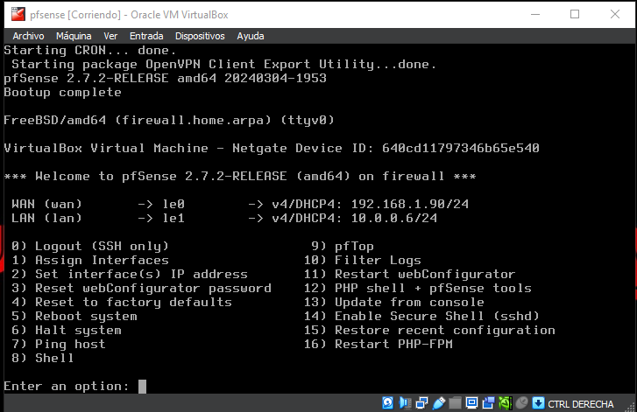
Task: Open the Archivo menu
Action: (28, 36)
